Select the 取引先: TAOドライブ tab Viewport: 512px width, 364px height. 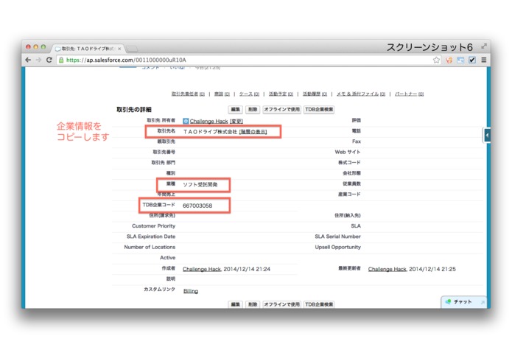(88, 49)
